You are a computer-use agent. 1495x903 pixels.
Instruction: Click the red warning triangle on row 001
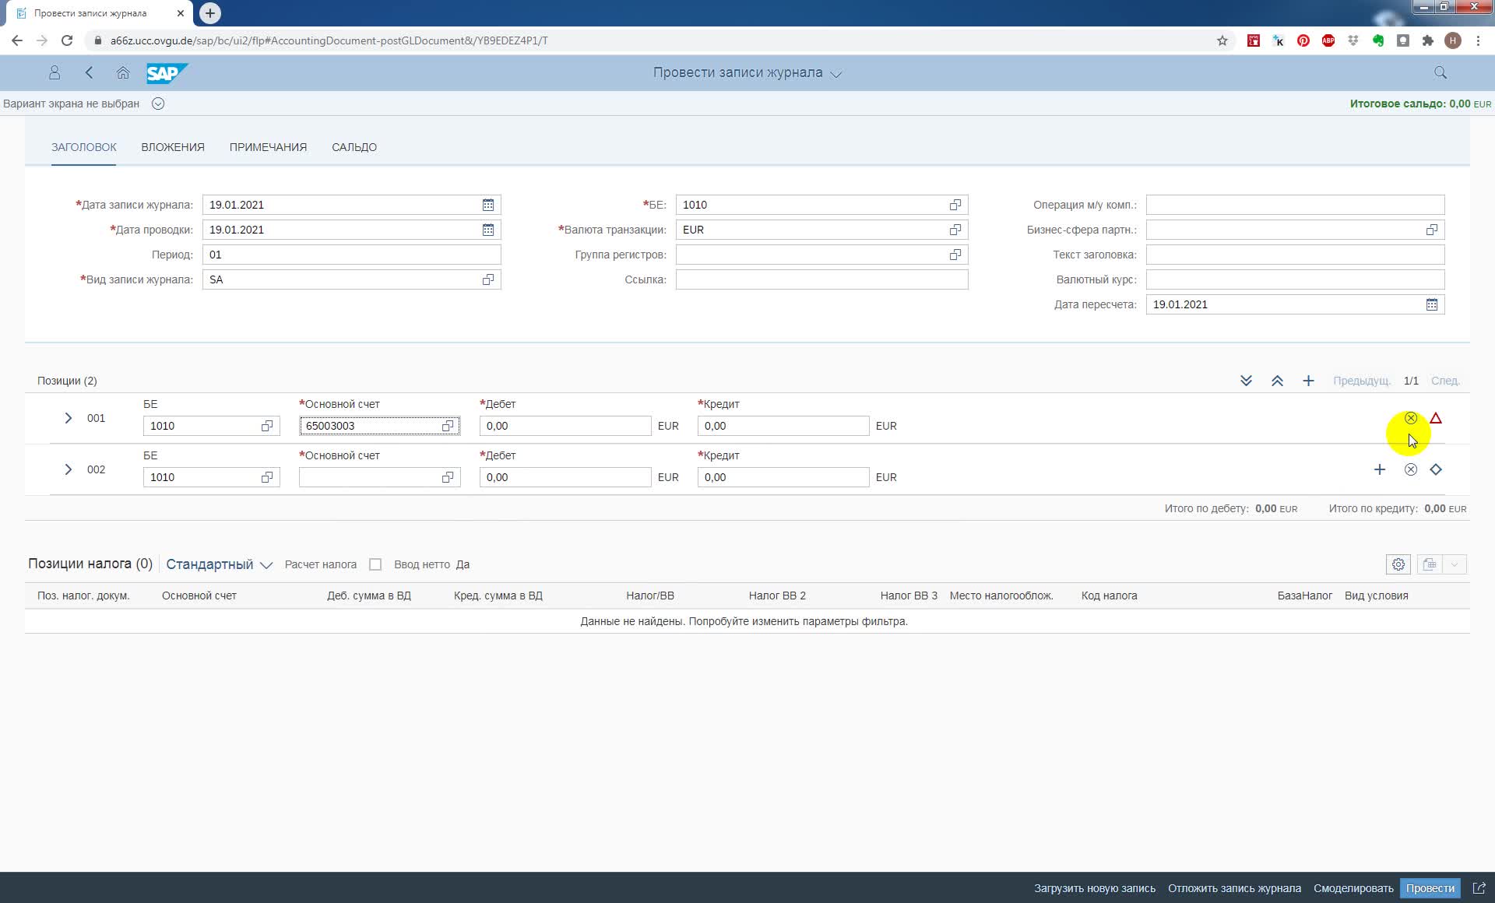pos(1436,418)
